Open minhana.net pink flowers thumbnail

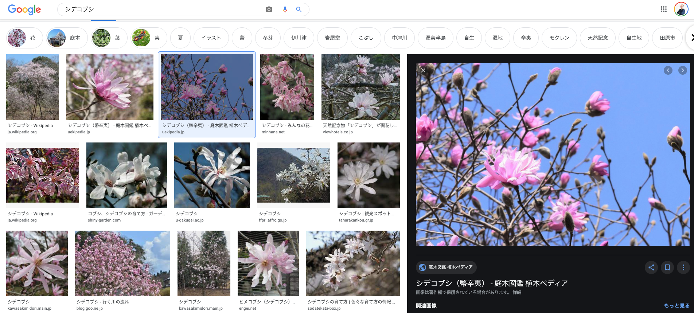287,87
